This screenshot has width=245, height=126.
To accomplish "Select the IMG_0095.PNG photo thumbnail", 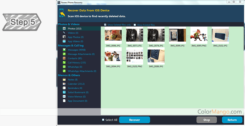I will (199, 35).
